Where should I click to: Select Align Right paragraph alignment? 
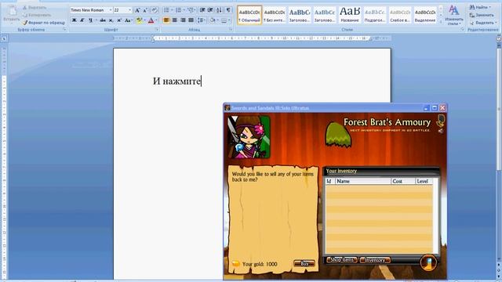183,20
